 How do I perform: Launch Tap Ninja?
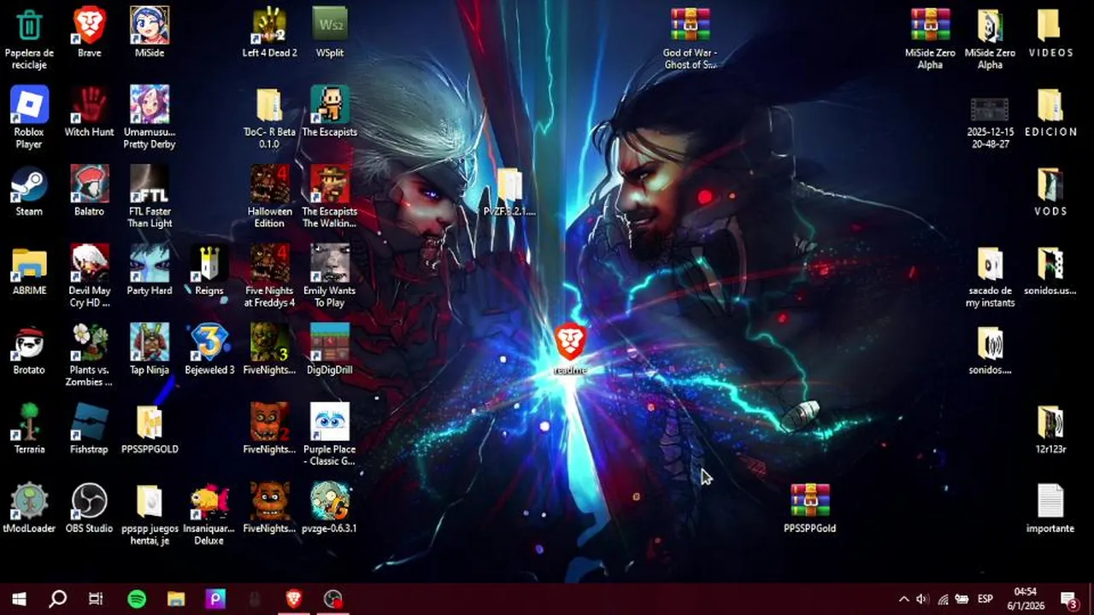pyautogui.click(x=149, y=350)
